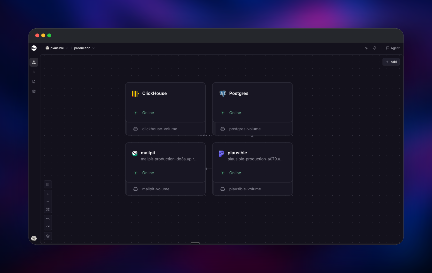Click the plausible service logo
This screenshot has width=432, height=273.
point(222,154)
